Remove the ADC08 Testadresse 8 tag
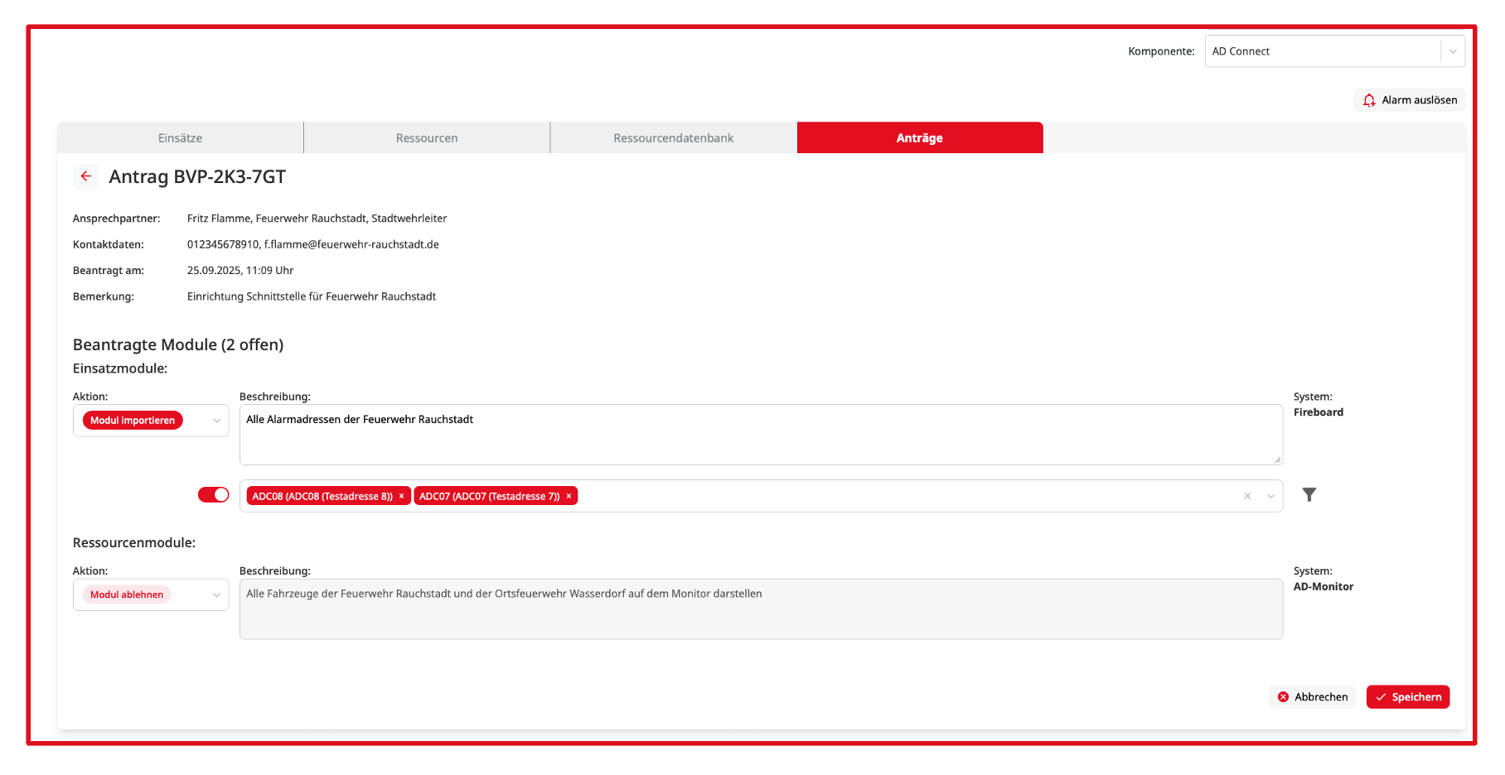 pyautogui.click(x=402, y=497)
